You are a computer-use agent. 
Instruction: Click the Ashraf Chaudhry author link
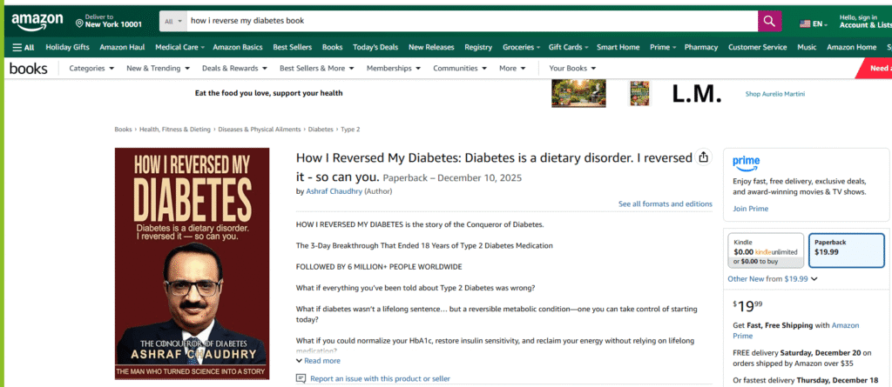(x=334, y=191)
